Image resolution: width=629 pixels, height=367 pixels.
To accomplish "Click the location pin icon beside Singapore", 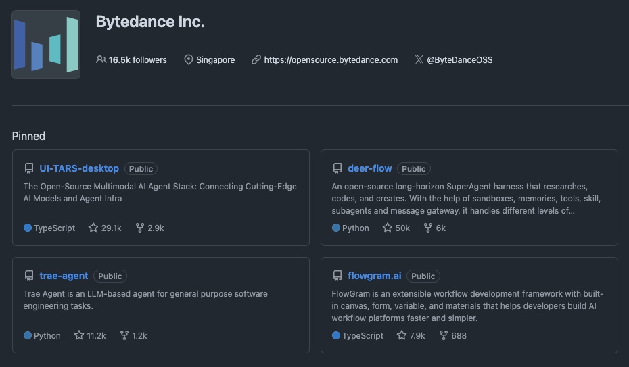I will [189, 59].
